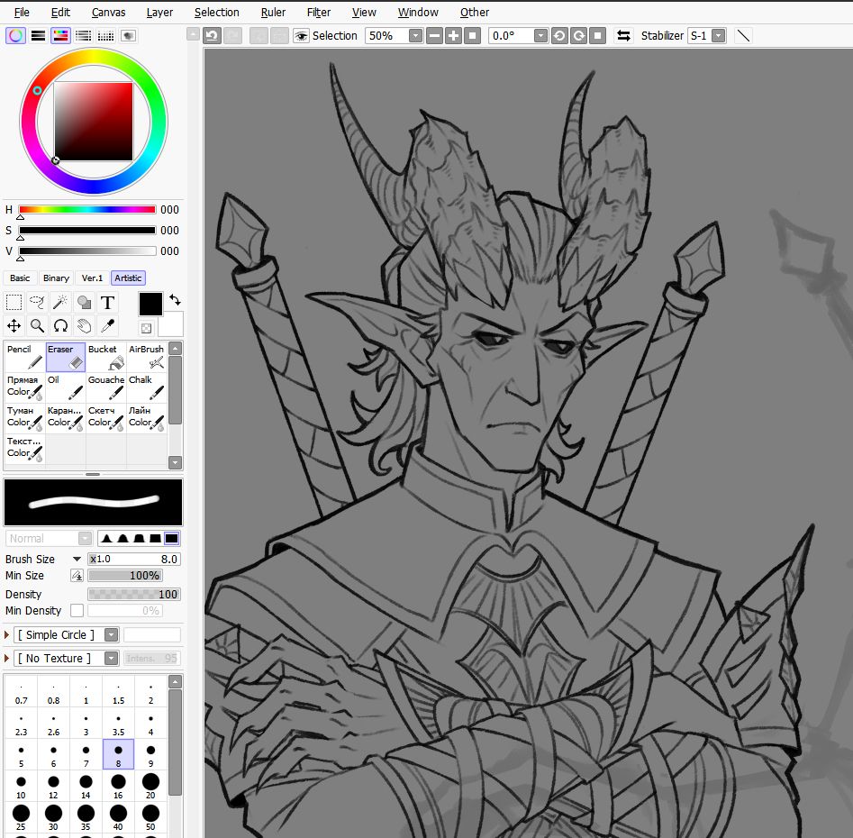The height and width of the screenshot is (838, 853).
Task: Switch to the Artistic color tab
Action: (x=128, y=278)
